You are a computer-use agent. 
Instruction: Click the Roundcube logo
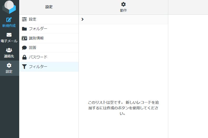click(9, 7)
